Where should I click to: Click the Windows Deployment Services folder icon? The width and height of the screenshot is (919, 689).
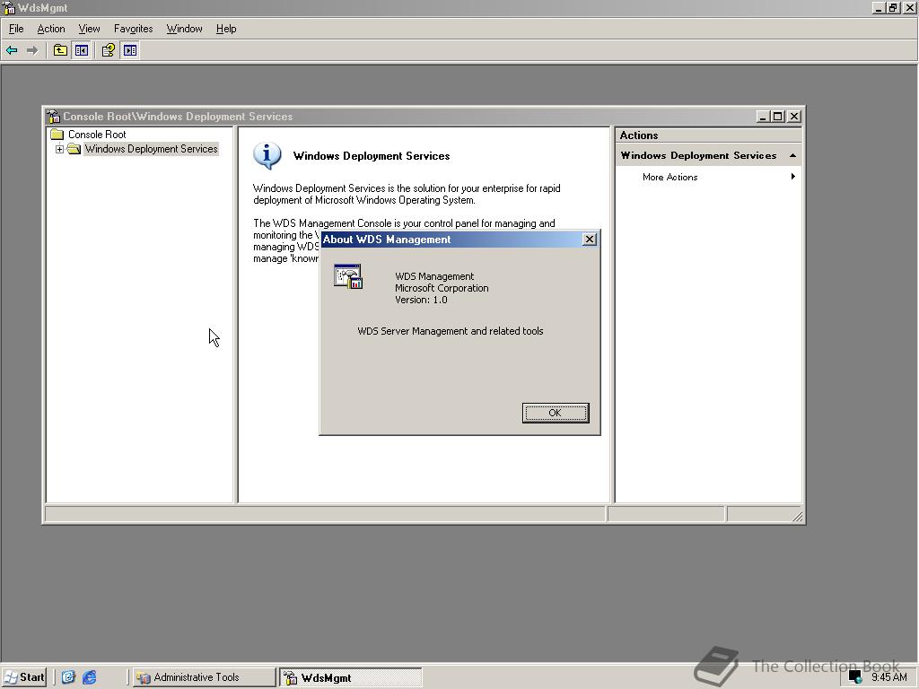click(x=74, y=149)
